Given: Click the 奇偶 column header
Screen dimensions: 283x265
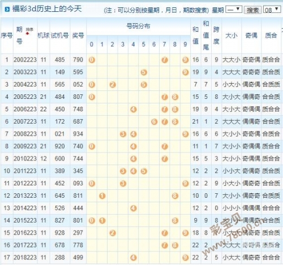Looking at the screenshot, I should click(x=251, y=35).
